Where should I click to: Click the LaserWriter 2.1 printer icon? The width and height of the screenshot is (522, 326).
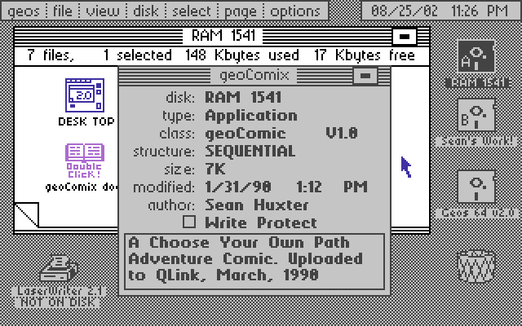click(59, 268)
